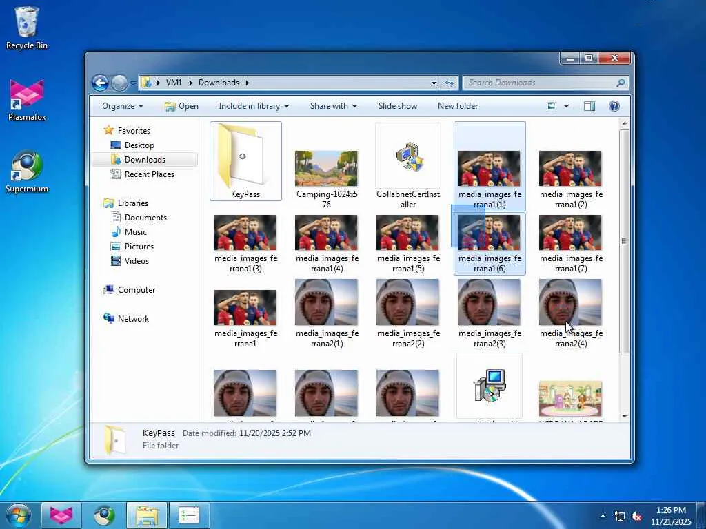Click the Forward navigation arrow in Explorer
This screenshot has height=529, width=706.
click(119, 83)
